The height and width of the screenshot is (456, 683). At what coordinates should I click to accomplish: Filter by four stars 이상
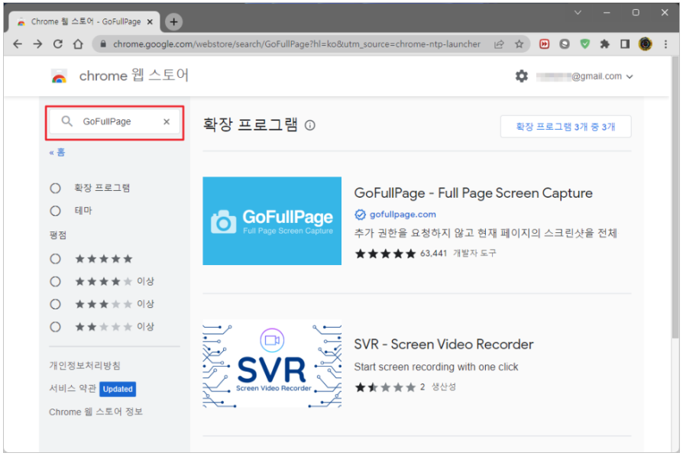pyautogui.click(x=55, y=282)
